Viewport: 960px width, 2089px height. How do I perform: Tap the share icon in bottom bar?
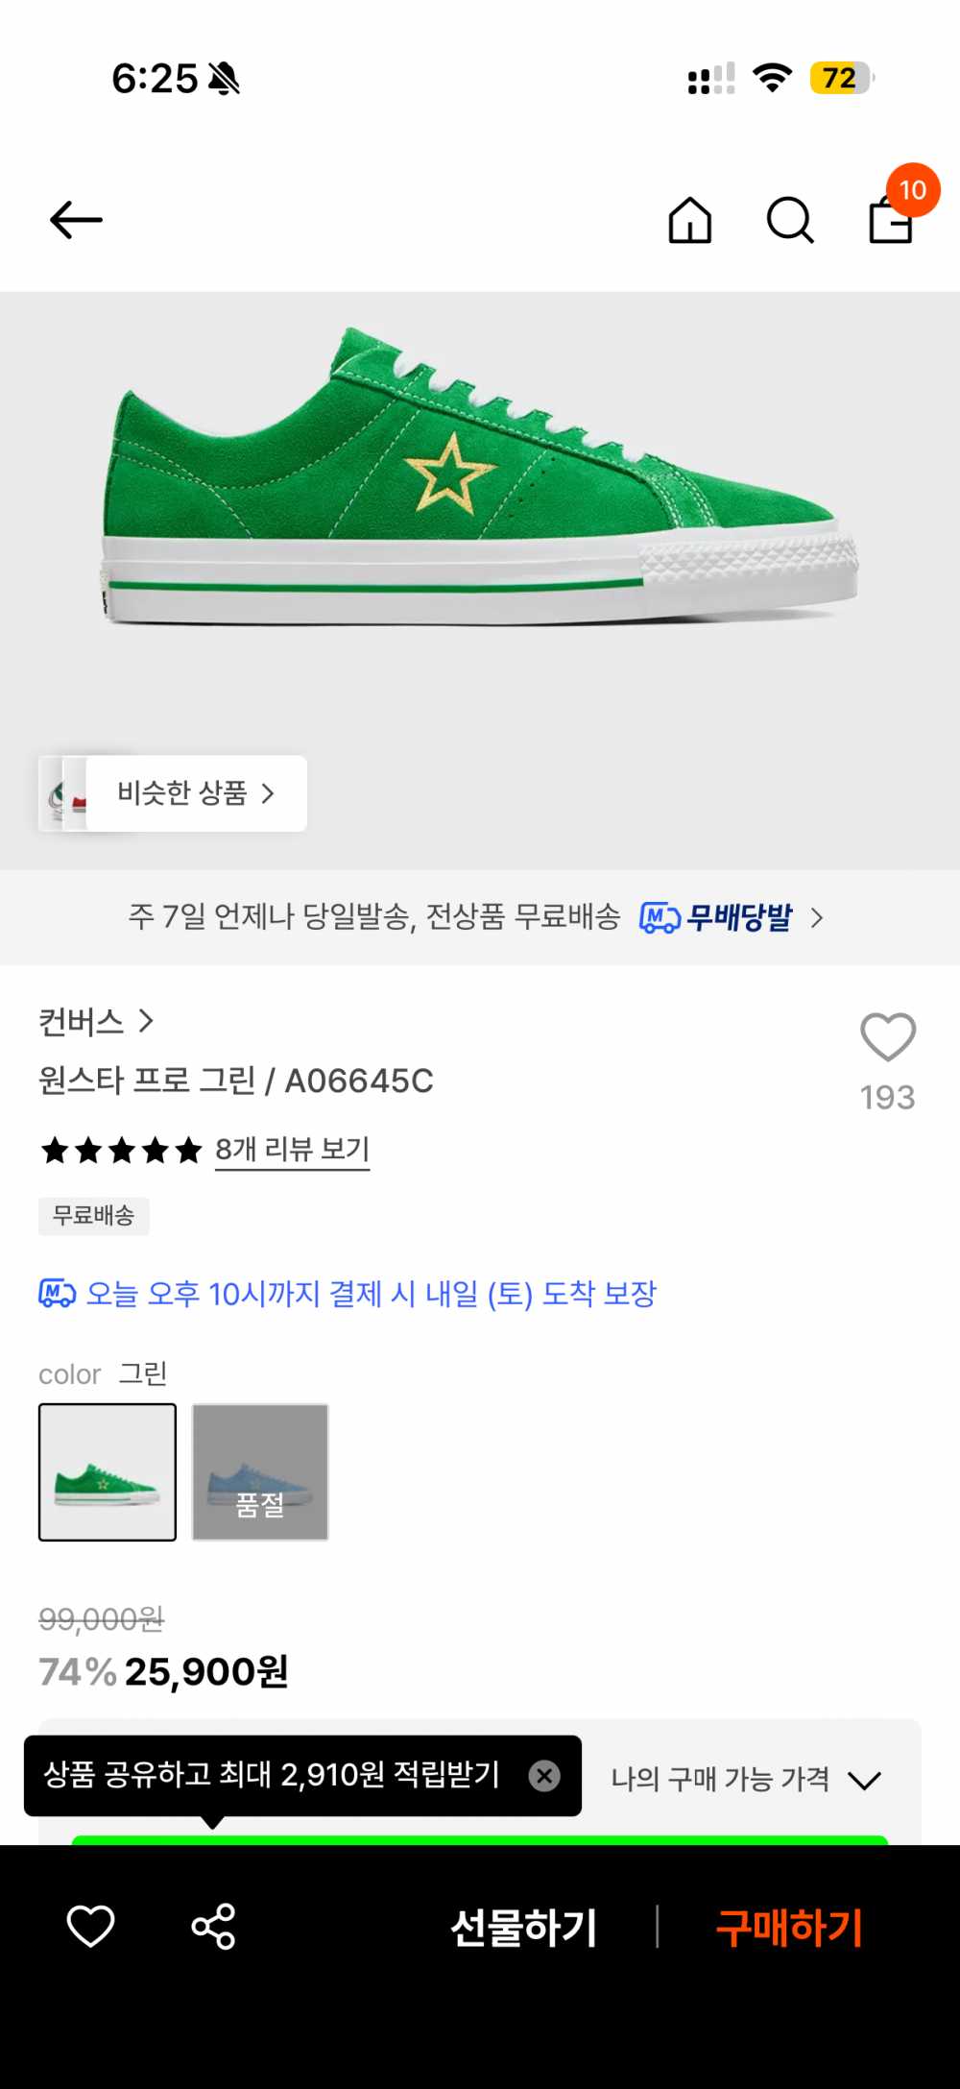click(x=213, y=1927)
